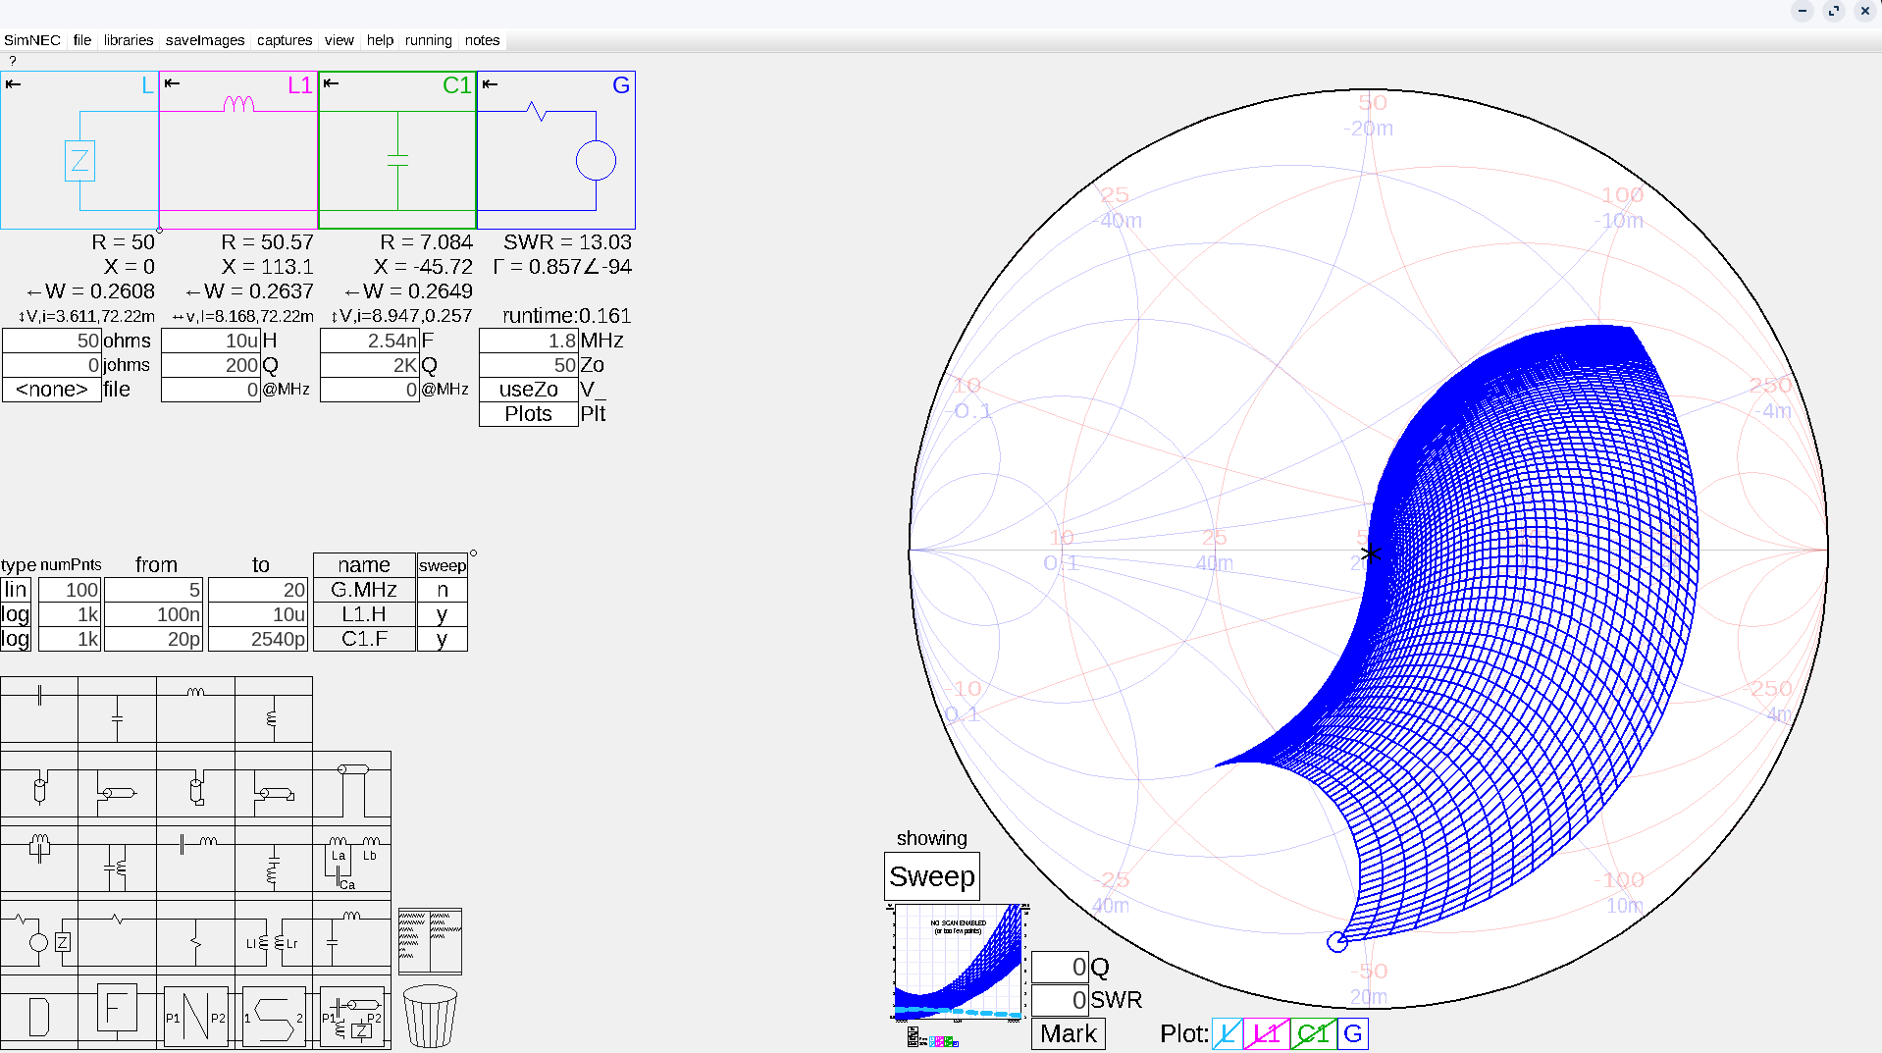1882x1053 pixels.
Task: Click the trash can icon
Action: [430, 1017]
